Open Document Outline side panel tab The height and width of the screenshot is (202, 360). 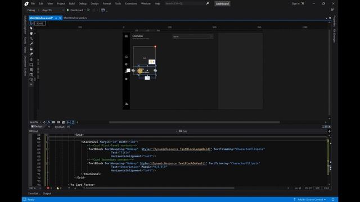coord(25,66)
